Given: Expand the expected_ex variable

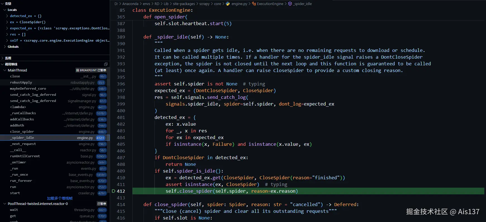Looking at the screenshot, I should [x=7, y=28].
